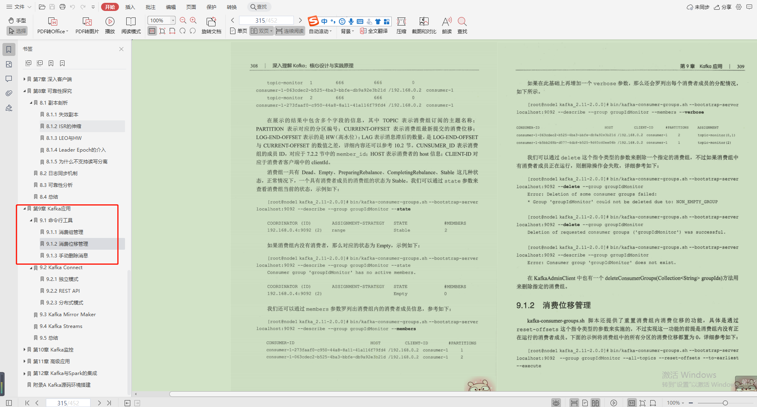Switch to 单页 single page view
The width and height of the screenshot is (757, 407).
pos(238,31)
